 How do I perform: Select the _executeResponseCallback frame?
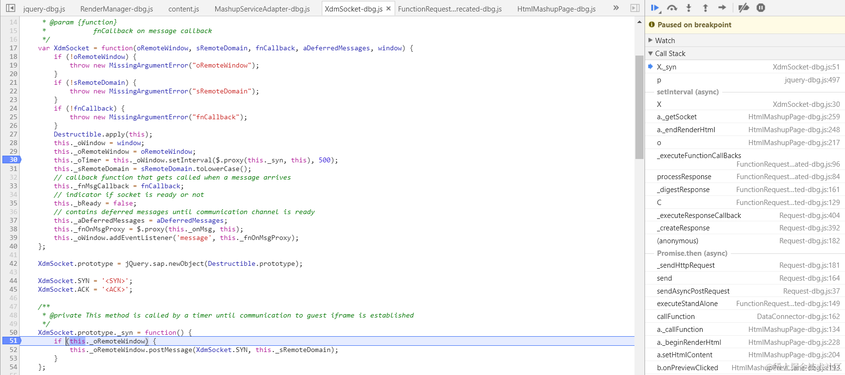point(744,216)
